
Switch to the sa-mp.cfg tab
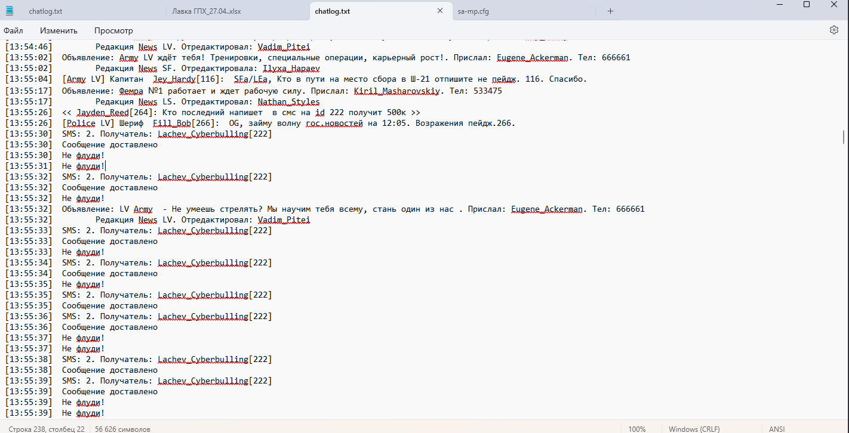click(473, 11)
